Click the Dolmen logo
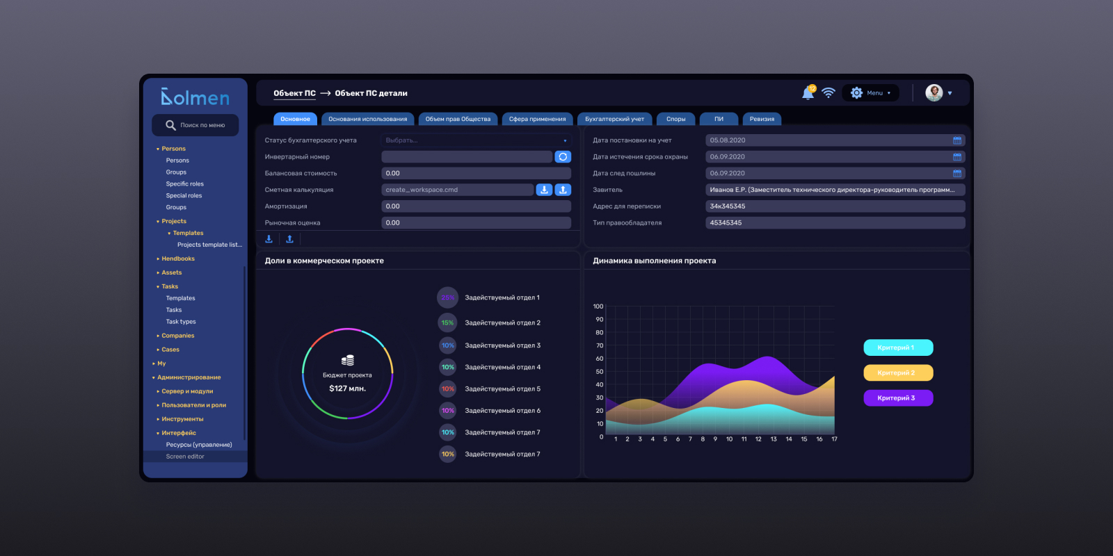 [x=195, y=97]
